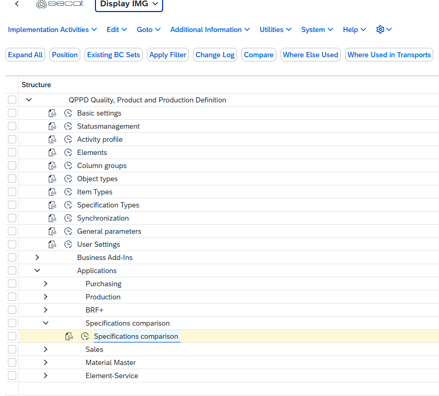Open the settings gear icon in menu bar

pyautogui.click(x=383, y=29)
